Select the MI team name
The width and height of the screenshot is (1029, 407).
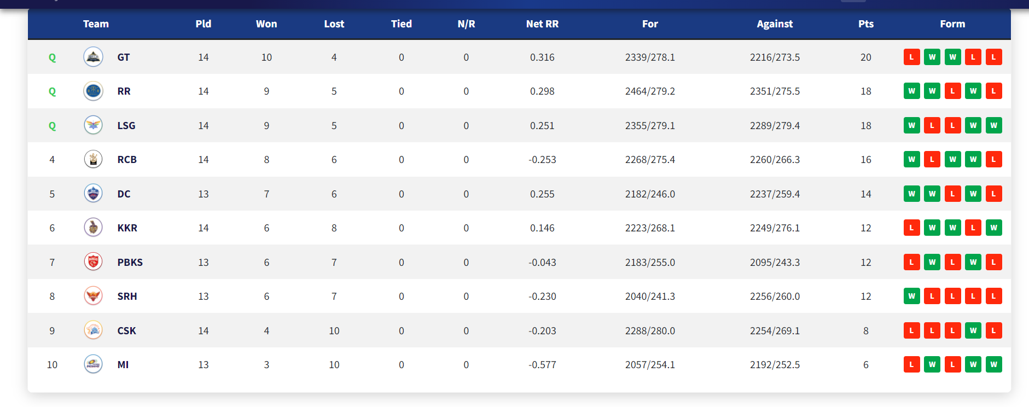[x=123, y=364]
